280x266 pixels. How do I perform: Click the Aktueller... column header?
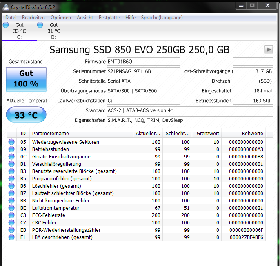[148, 134]
